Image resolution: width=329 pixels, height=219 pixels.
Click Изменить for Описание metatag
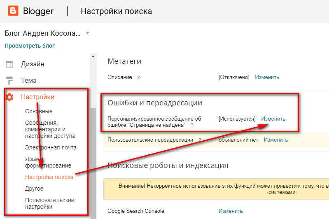[x=267, y=77]
